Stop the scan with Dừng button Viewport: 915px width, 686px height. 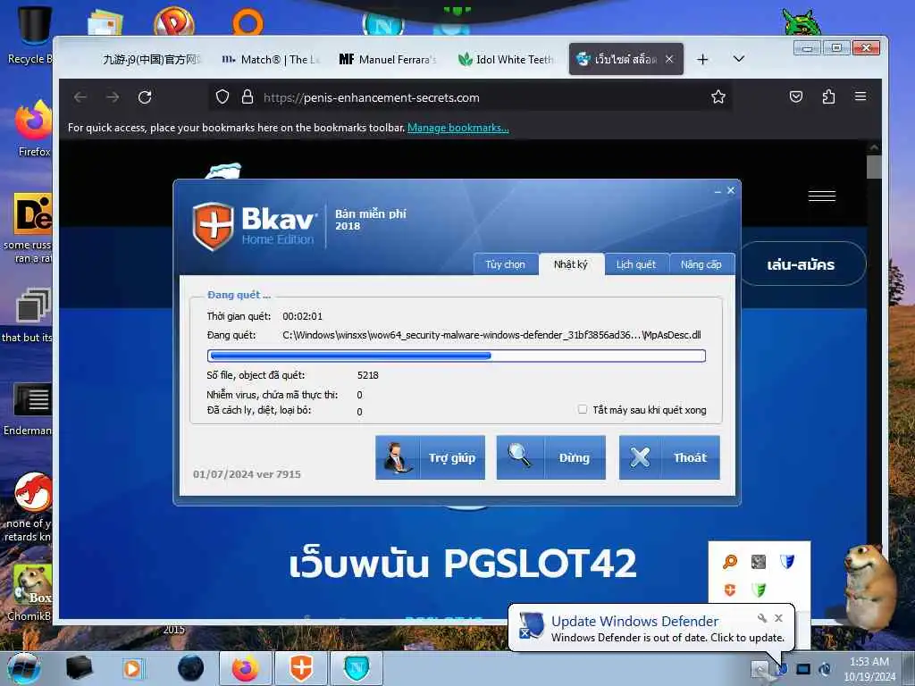[550, 457]
